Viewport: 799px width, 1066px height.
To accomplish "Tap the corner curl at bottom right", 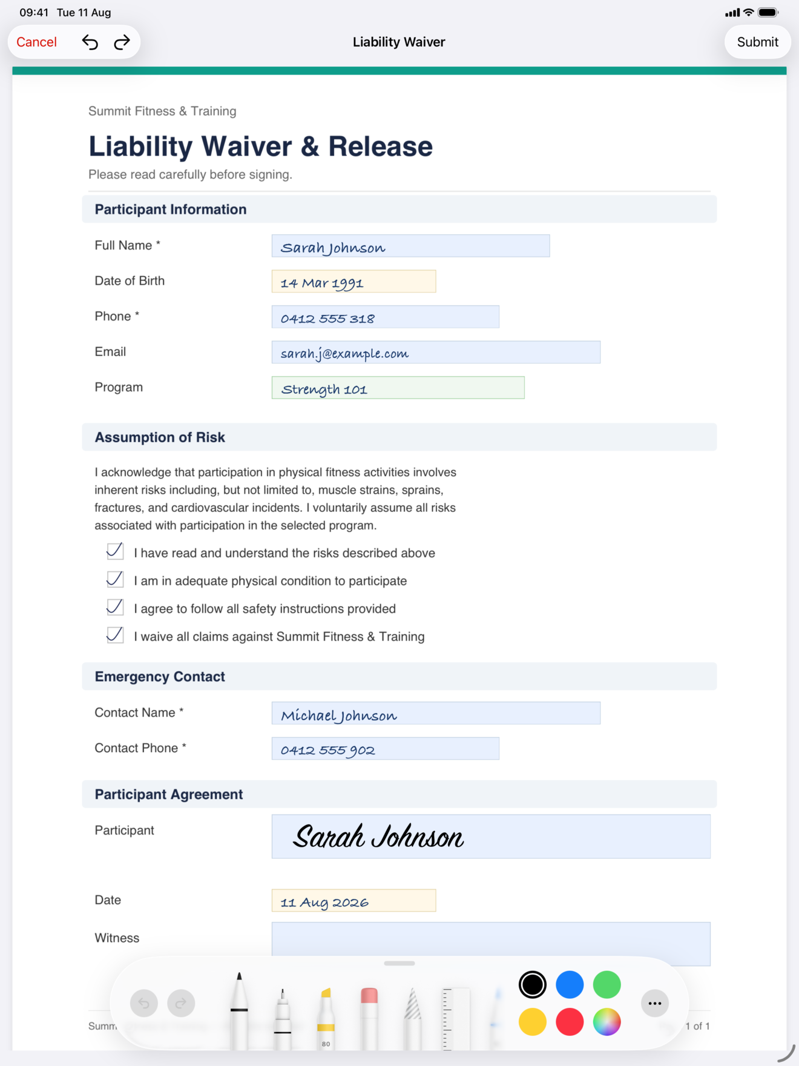I will [x=786, y=1053].
